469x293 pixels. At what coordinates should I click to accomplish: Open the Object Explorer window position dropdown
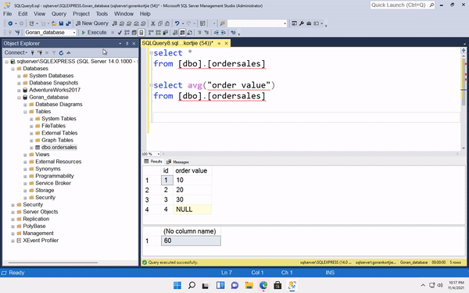[120, 44]
